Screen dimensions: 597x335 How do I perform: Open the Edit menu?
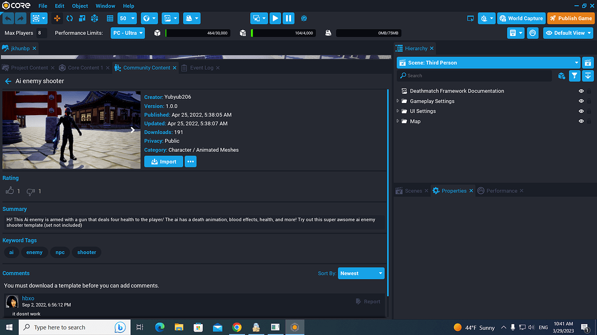[x=59, y=6]
